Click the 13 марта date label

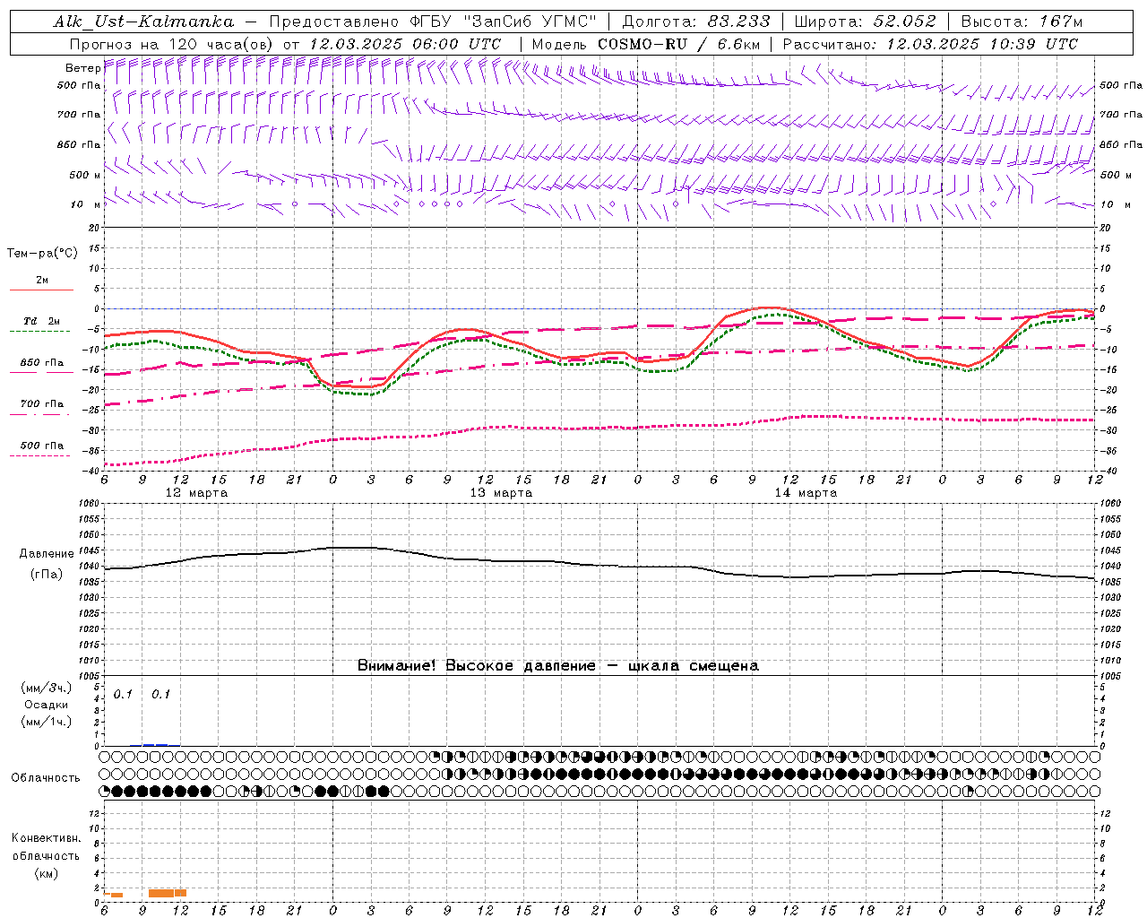tap(501, 493)
